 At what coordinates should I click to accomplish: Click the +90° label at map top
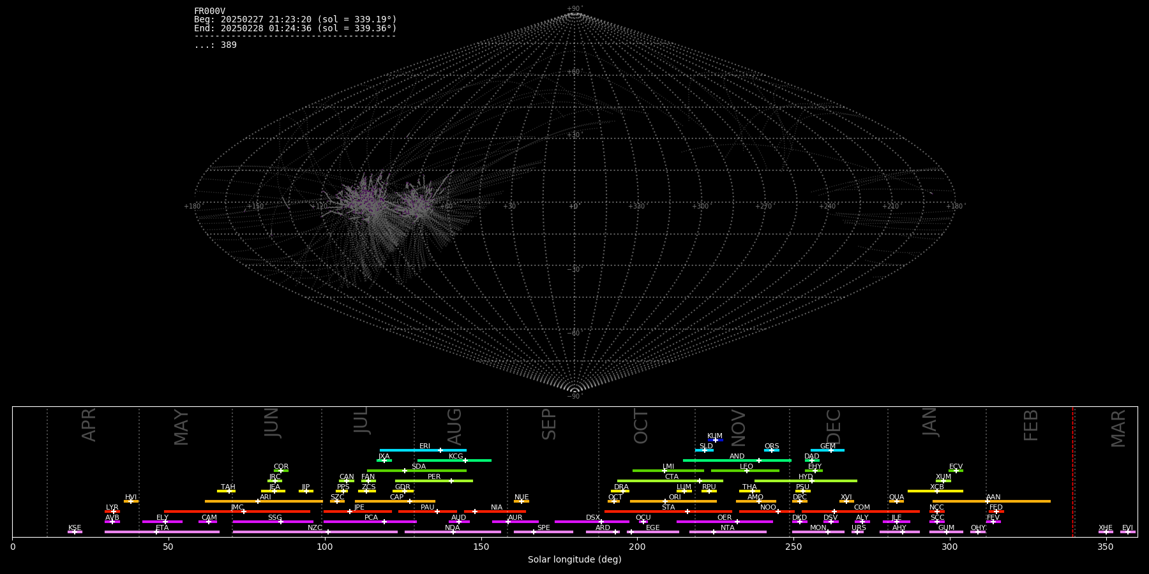(x=574, y=9)
